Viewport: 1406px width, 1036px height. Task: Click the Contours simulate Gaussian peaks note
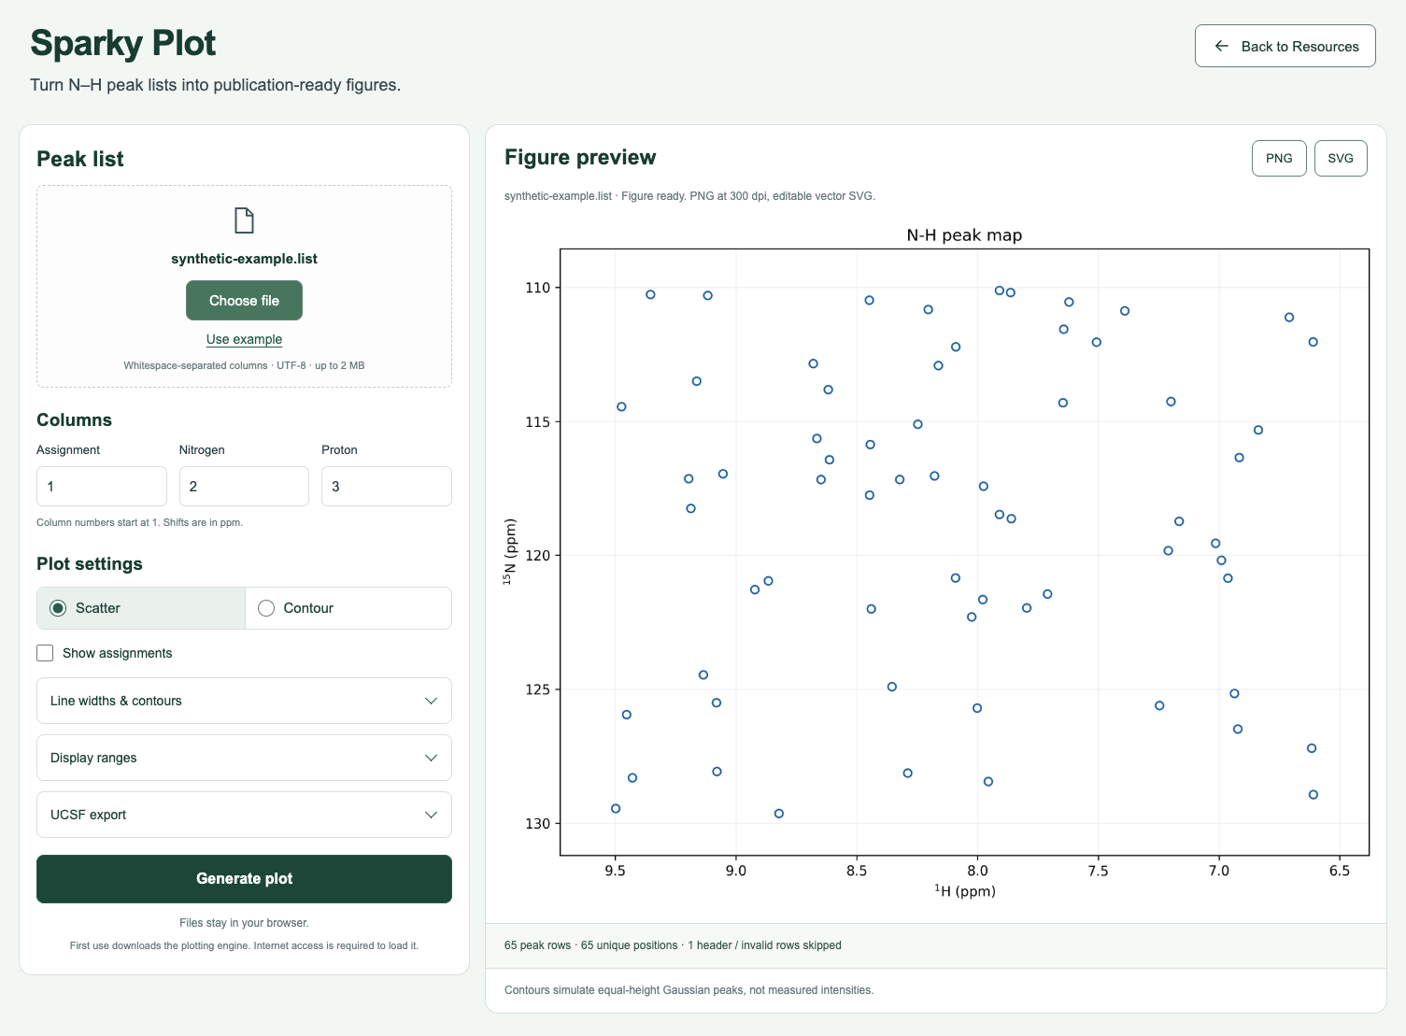point(689,990)
